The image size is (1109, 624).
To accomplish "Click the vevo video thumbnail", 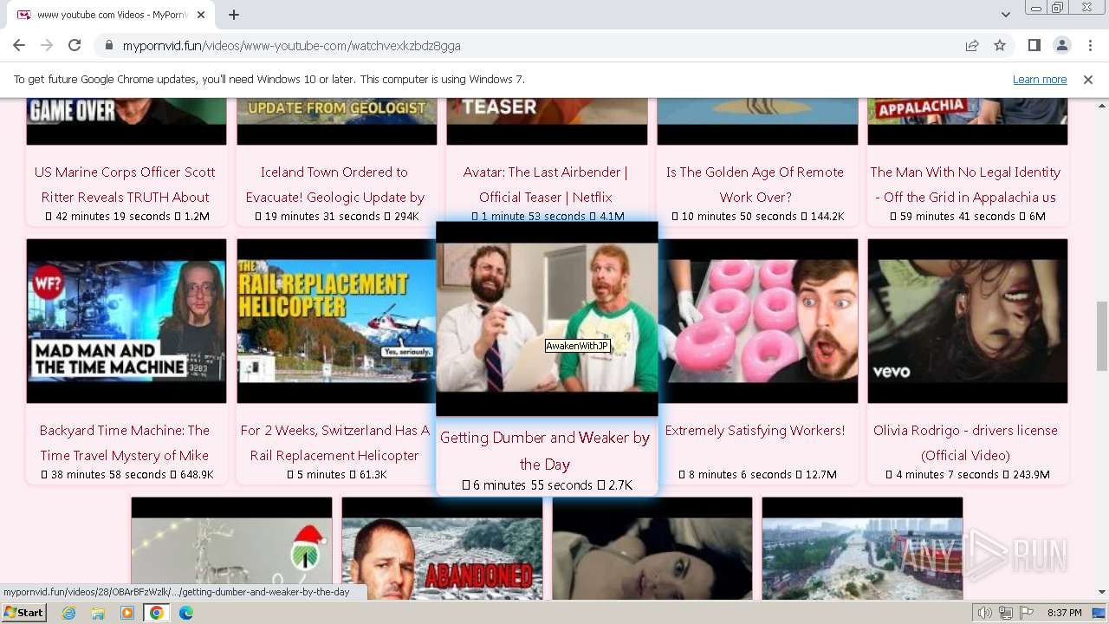I will 968,321.
